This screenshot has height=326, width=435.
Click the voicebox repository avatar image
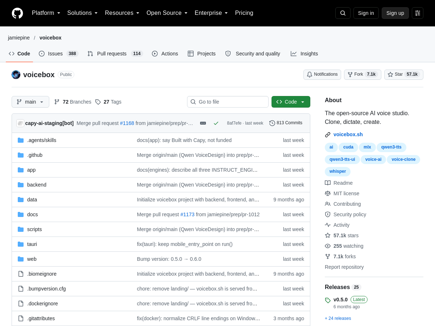pyautogui.click(x=16, y=75)
